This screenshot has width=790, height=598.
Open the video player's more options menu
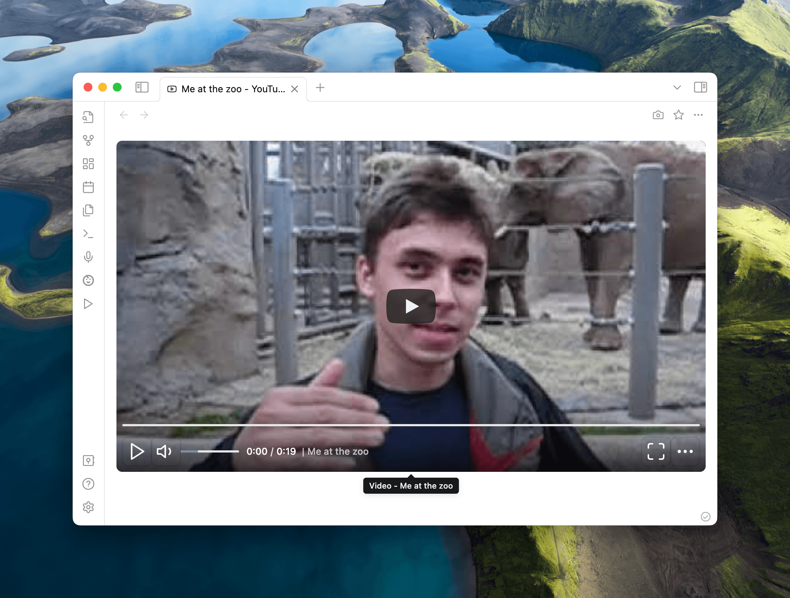(685, 451)
